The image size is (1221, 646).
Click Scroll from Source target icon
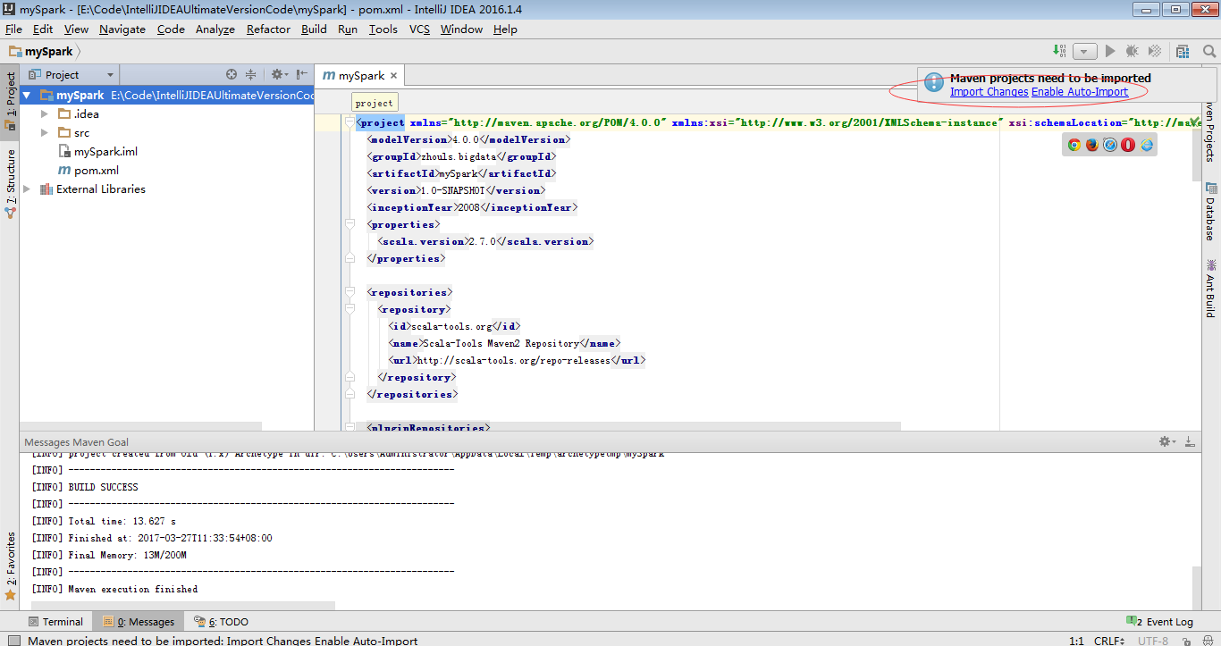232,74
